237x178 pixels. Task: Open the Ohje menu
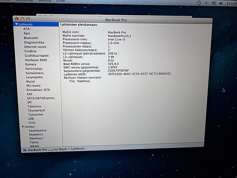(61, 1)
